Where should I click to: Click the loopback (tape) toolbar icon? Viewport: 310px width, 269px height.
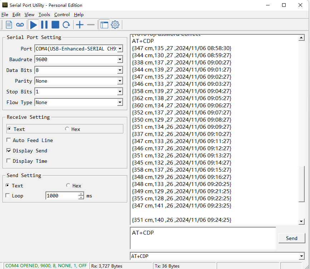(x=20, y=25)
